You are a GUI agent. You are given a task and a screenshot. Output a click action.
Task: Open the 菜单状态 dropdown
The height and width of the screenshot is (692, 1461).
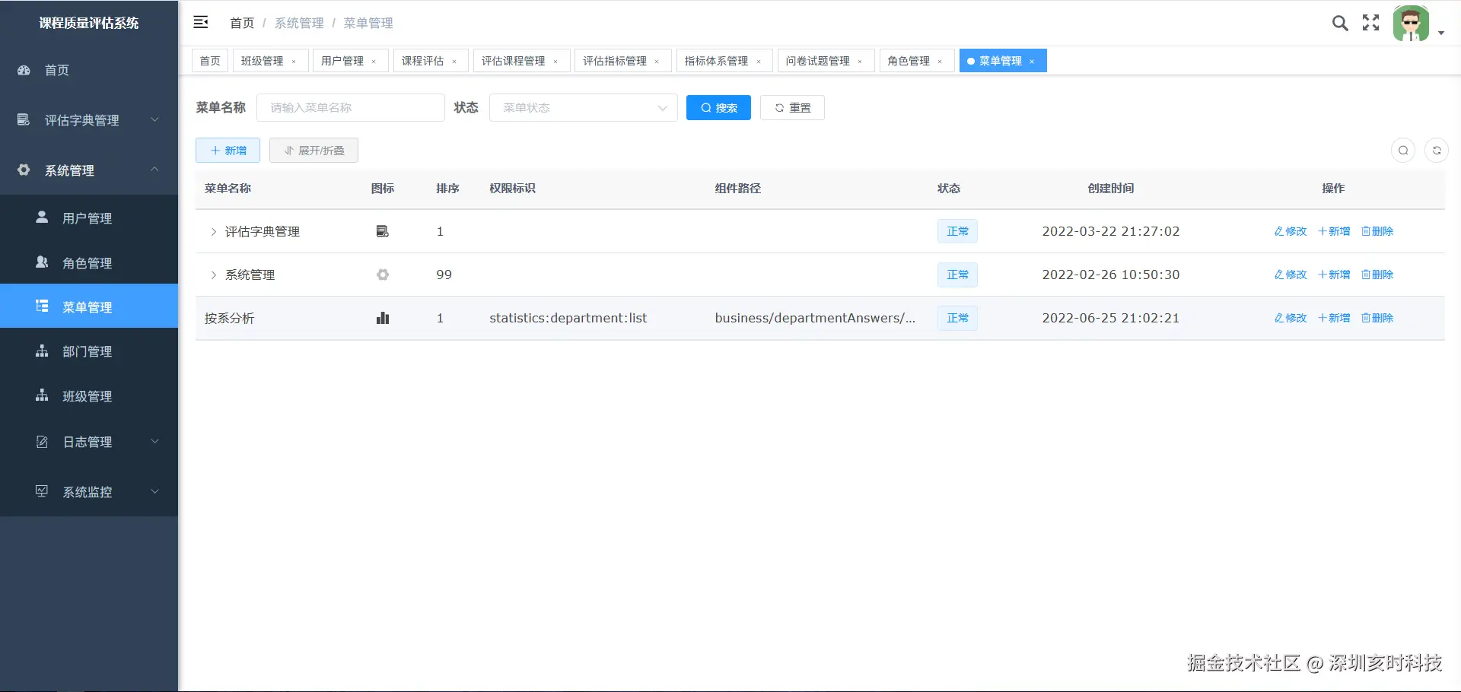pos(584,108)
